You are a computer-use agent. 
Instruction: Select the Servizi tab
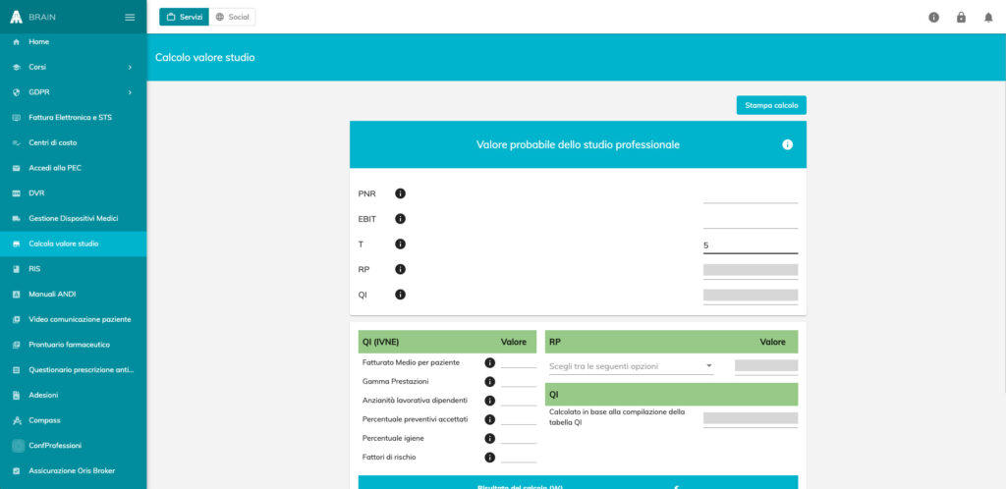click(x=184, y=17)
